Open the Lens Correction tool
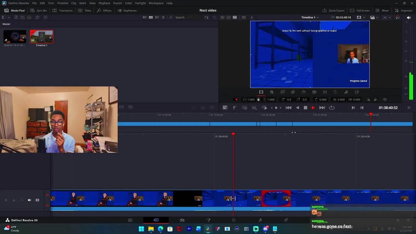416x234 pixels. tap(325, 92)
